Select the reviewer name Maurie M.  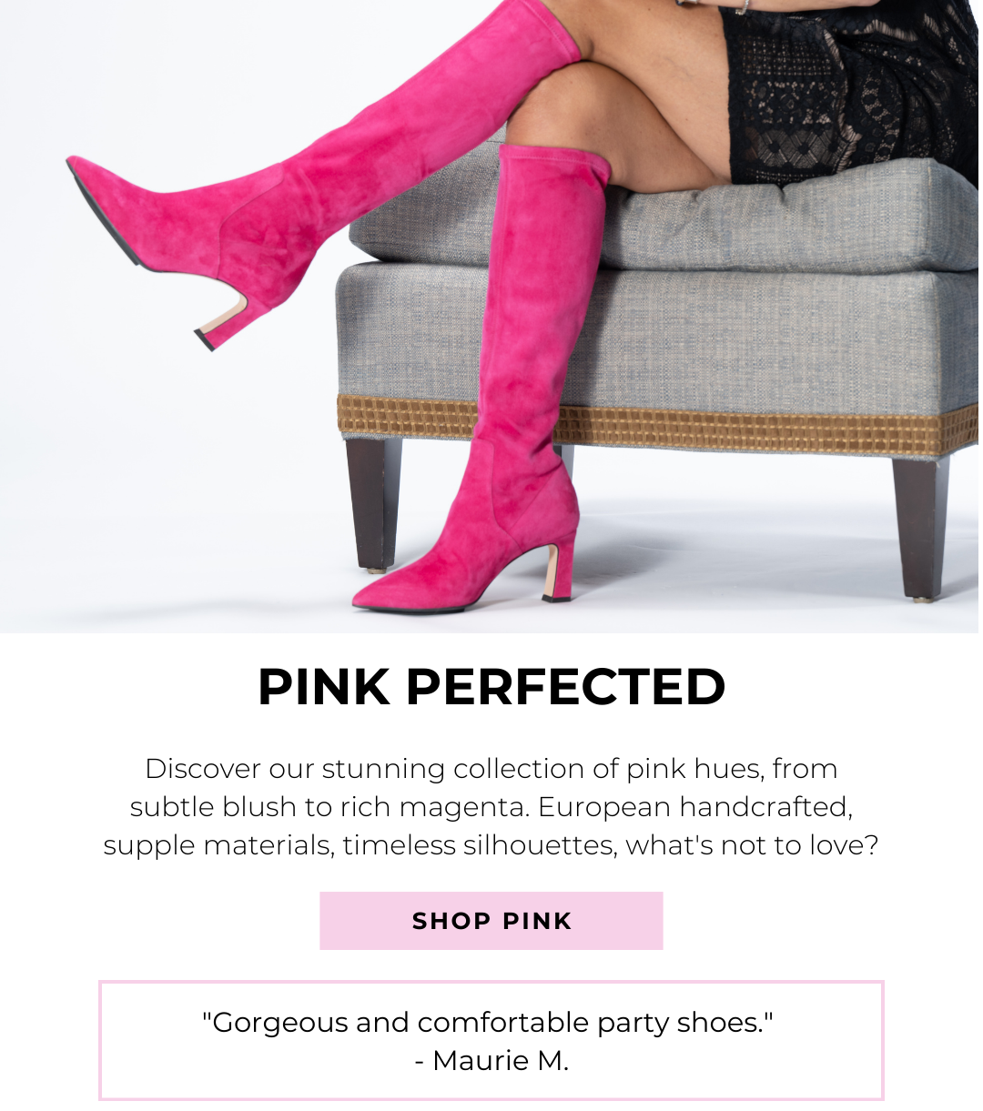[491, 1060]
